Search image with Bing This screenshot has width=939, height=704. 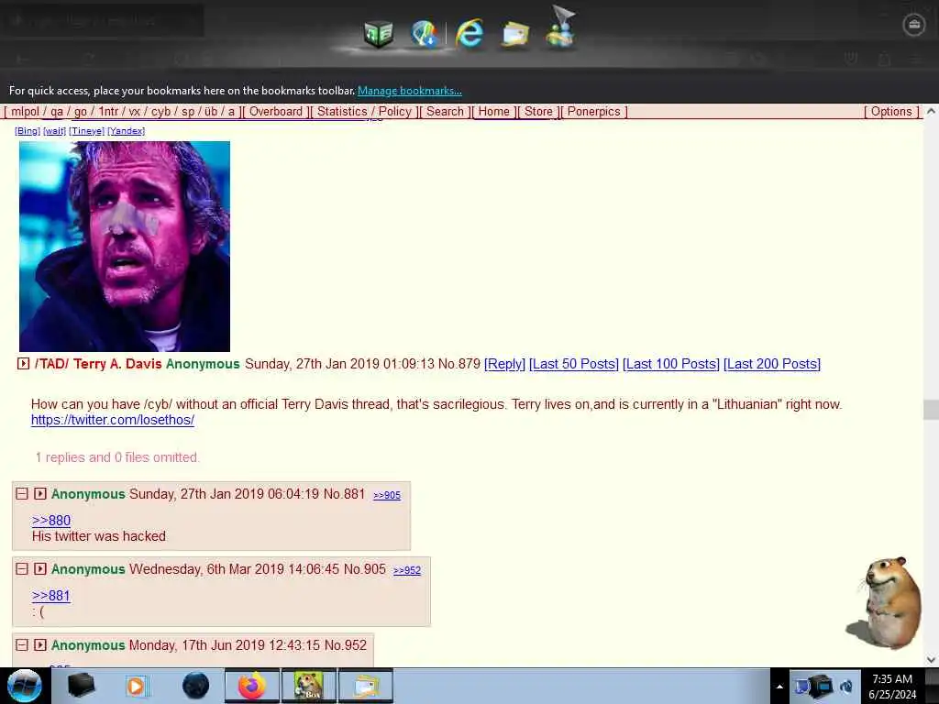click(x=28, y=130)
